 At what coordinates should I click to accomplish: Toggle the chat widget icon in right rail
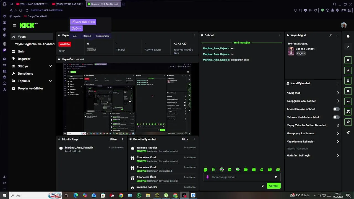pos(348,91)
